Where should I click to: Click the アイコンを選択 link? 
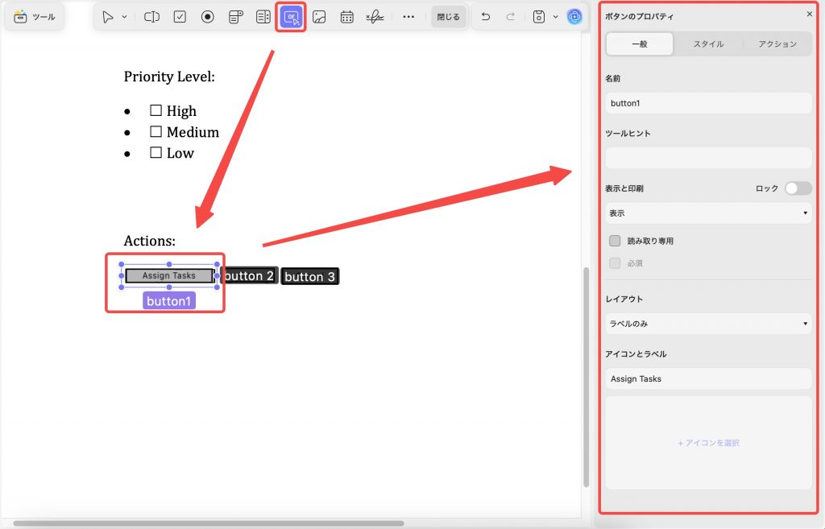(x=708, y=443)
